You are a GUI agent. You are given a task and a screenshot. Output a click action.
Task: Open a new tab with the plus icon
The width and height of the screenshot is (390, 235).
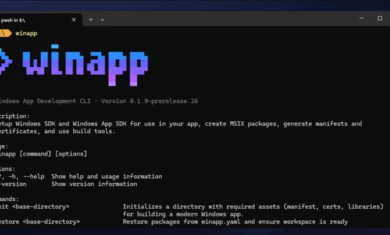coord(90,19)
